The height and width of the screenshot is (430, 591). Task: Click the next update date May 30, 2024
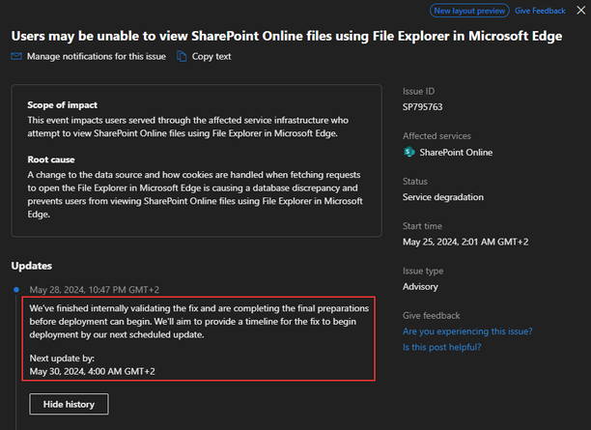[92, 371]
